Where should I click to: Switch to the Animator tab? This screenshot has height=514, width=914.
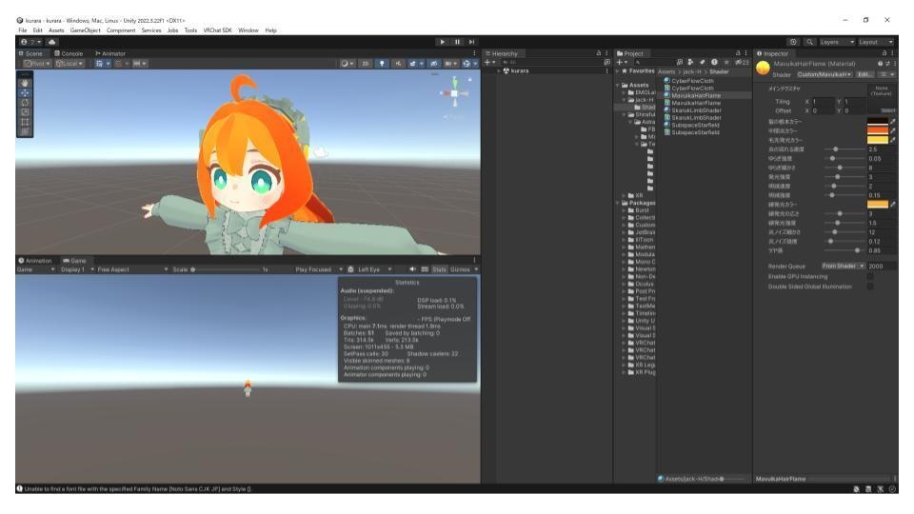(110, 53)
